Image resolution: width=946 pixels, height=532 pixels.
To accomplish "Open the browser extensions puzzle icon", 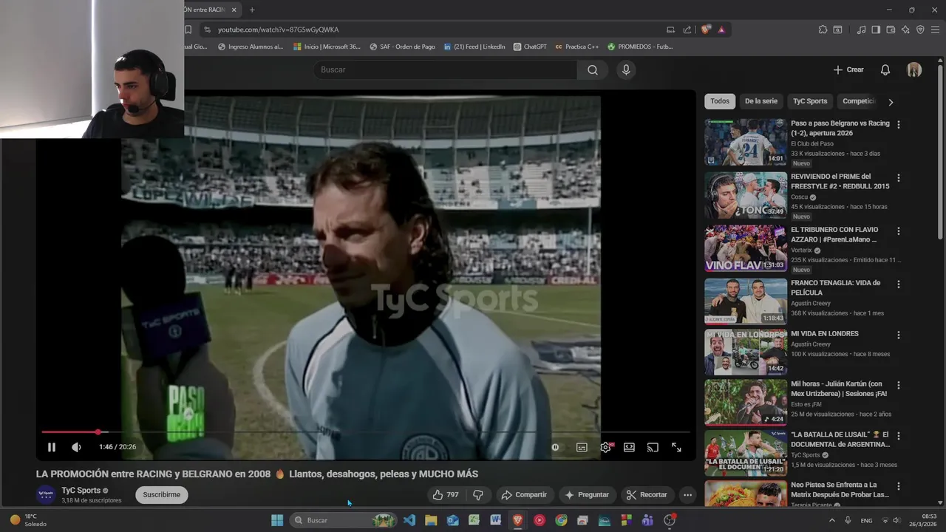I will (823, 30).
